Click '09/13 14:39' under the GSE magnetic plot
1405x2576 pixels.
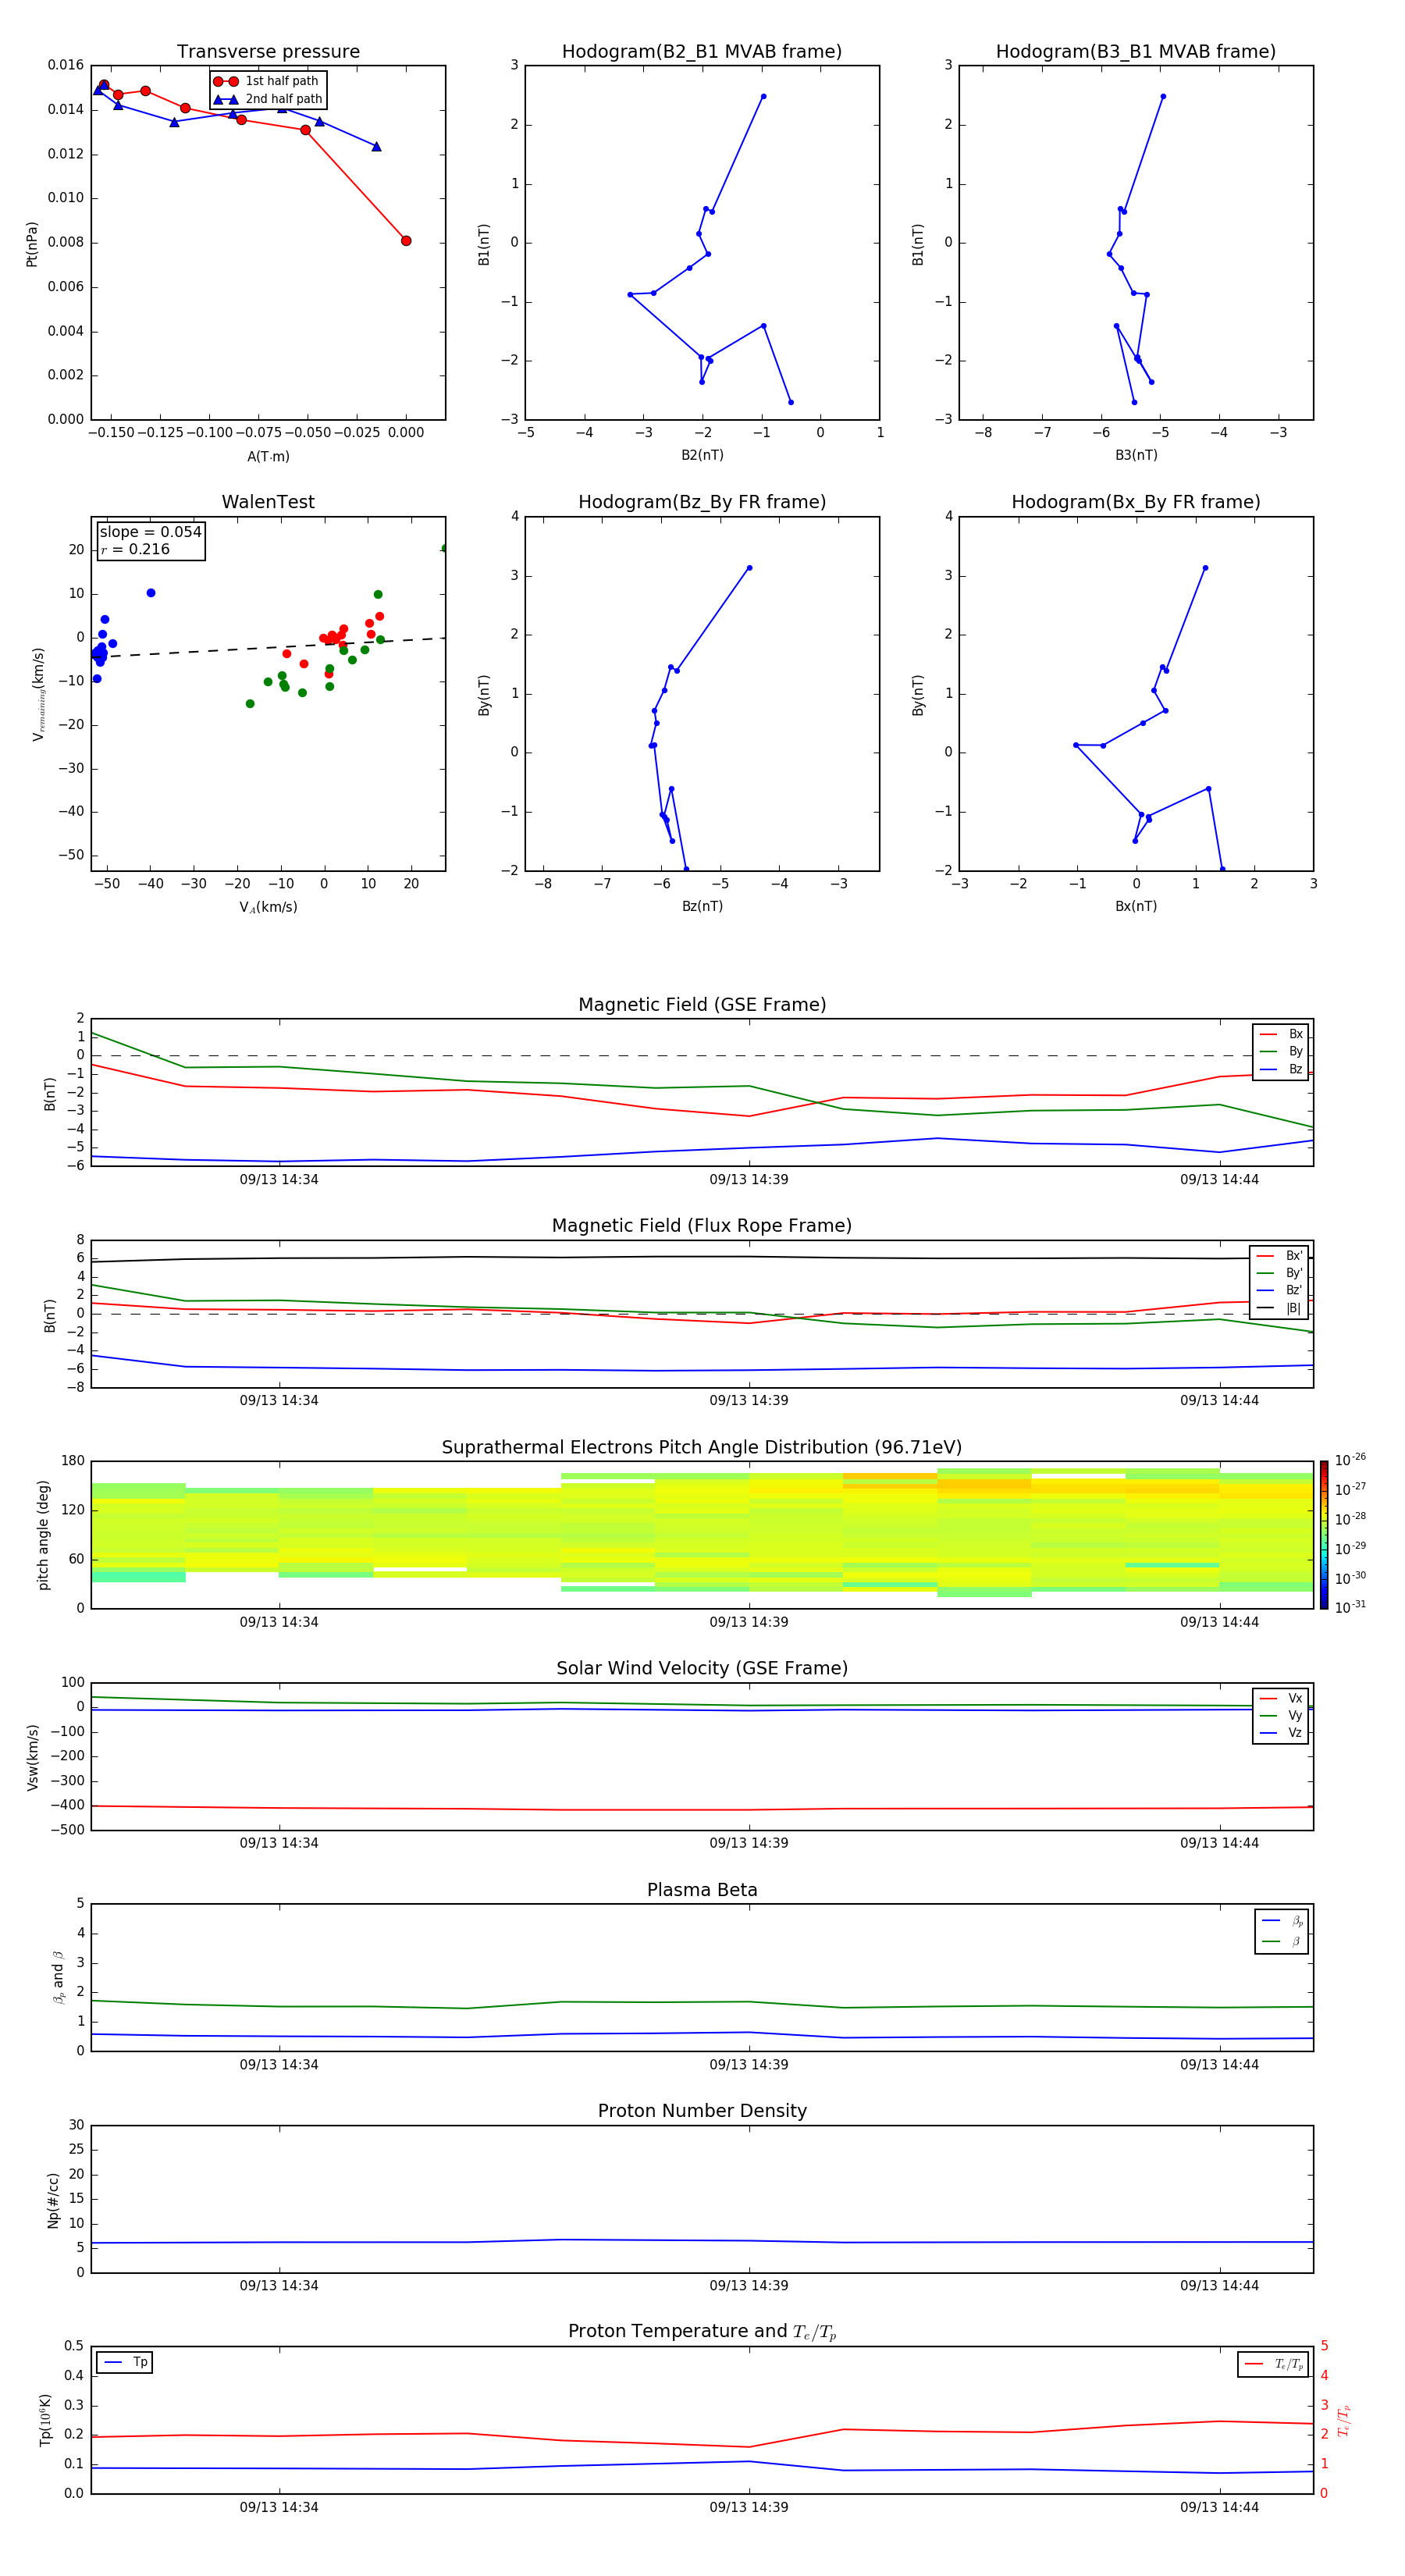tap(749, 1180)
